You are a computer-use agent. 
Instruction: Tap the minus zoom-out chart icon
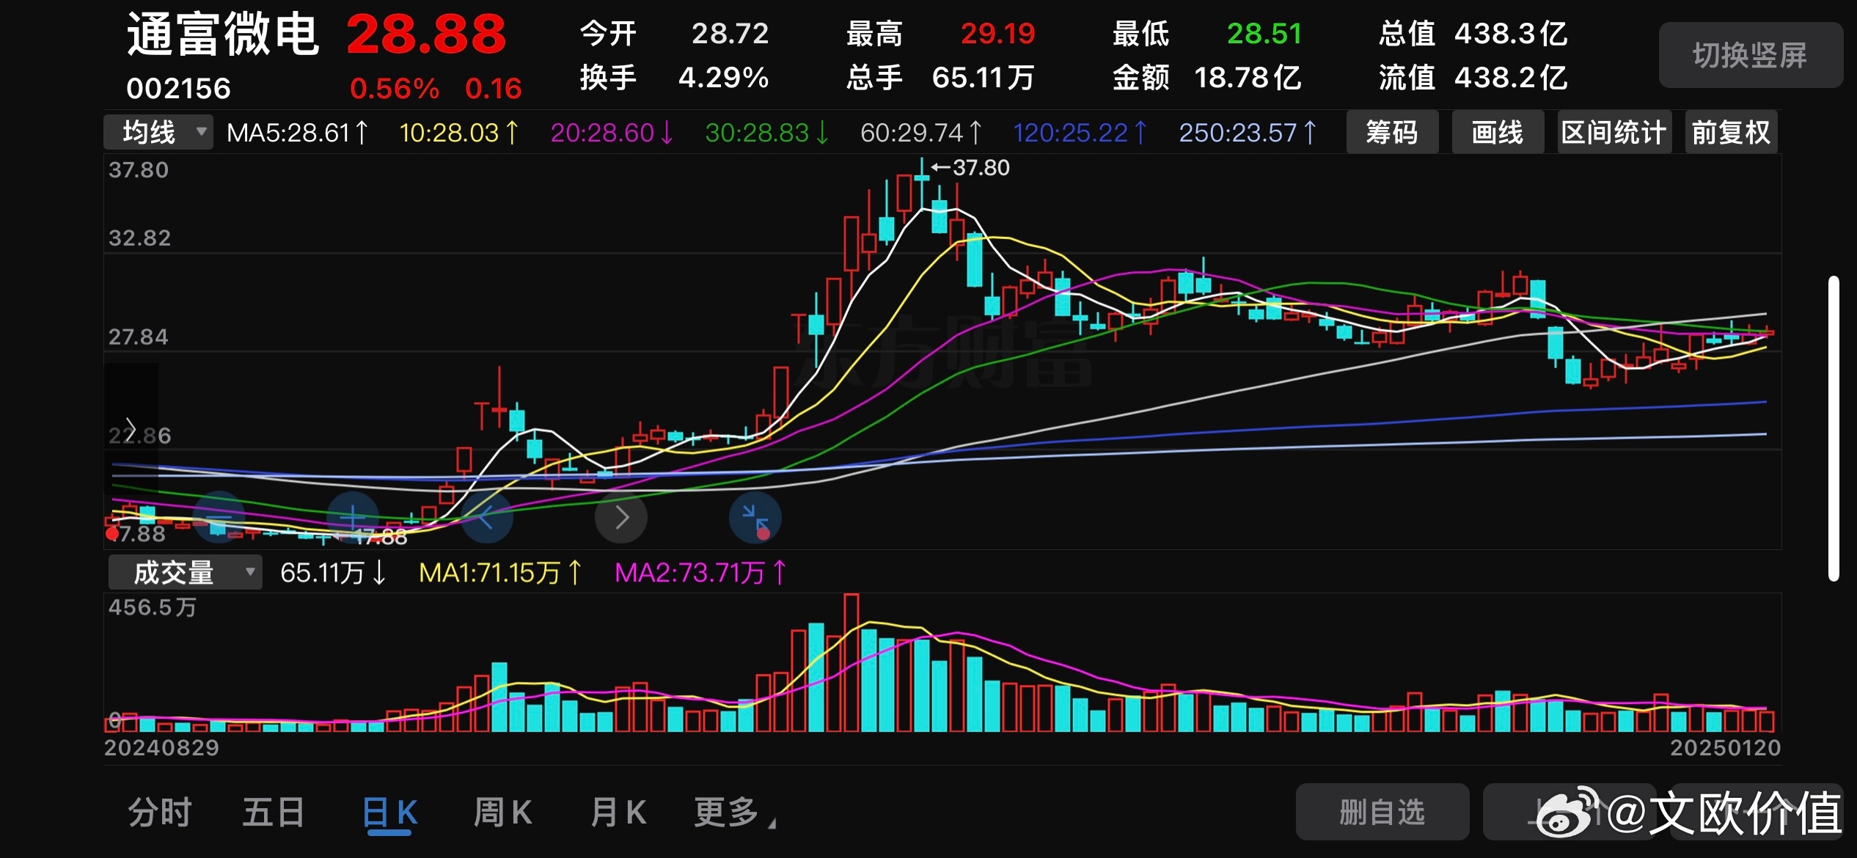click(219, 517)
